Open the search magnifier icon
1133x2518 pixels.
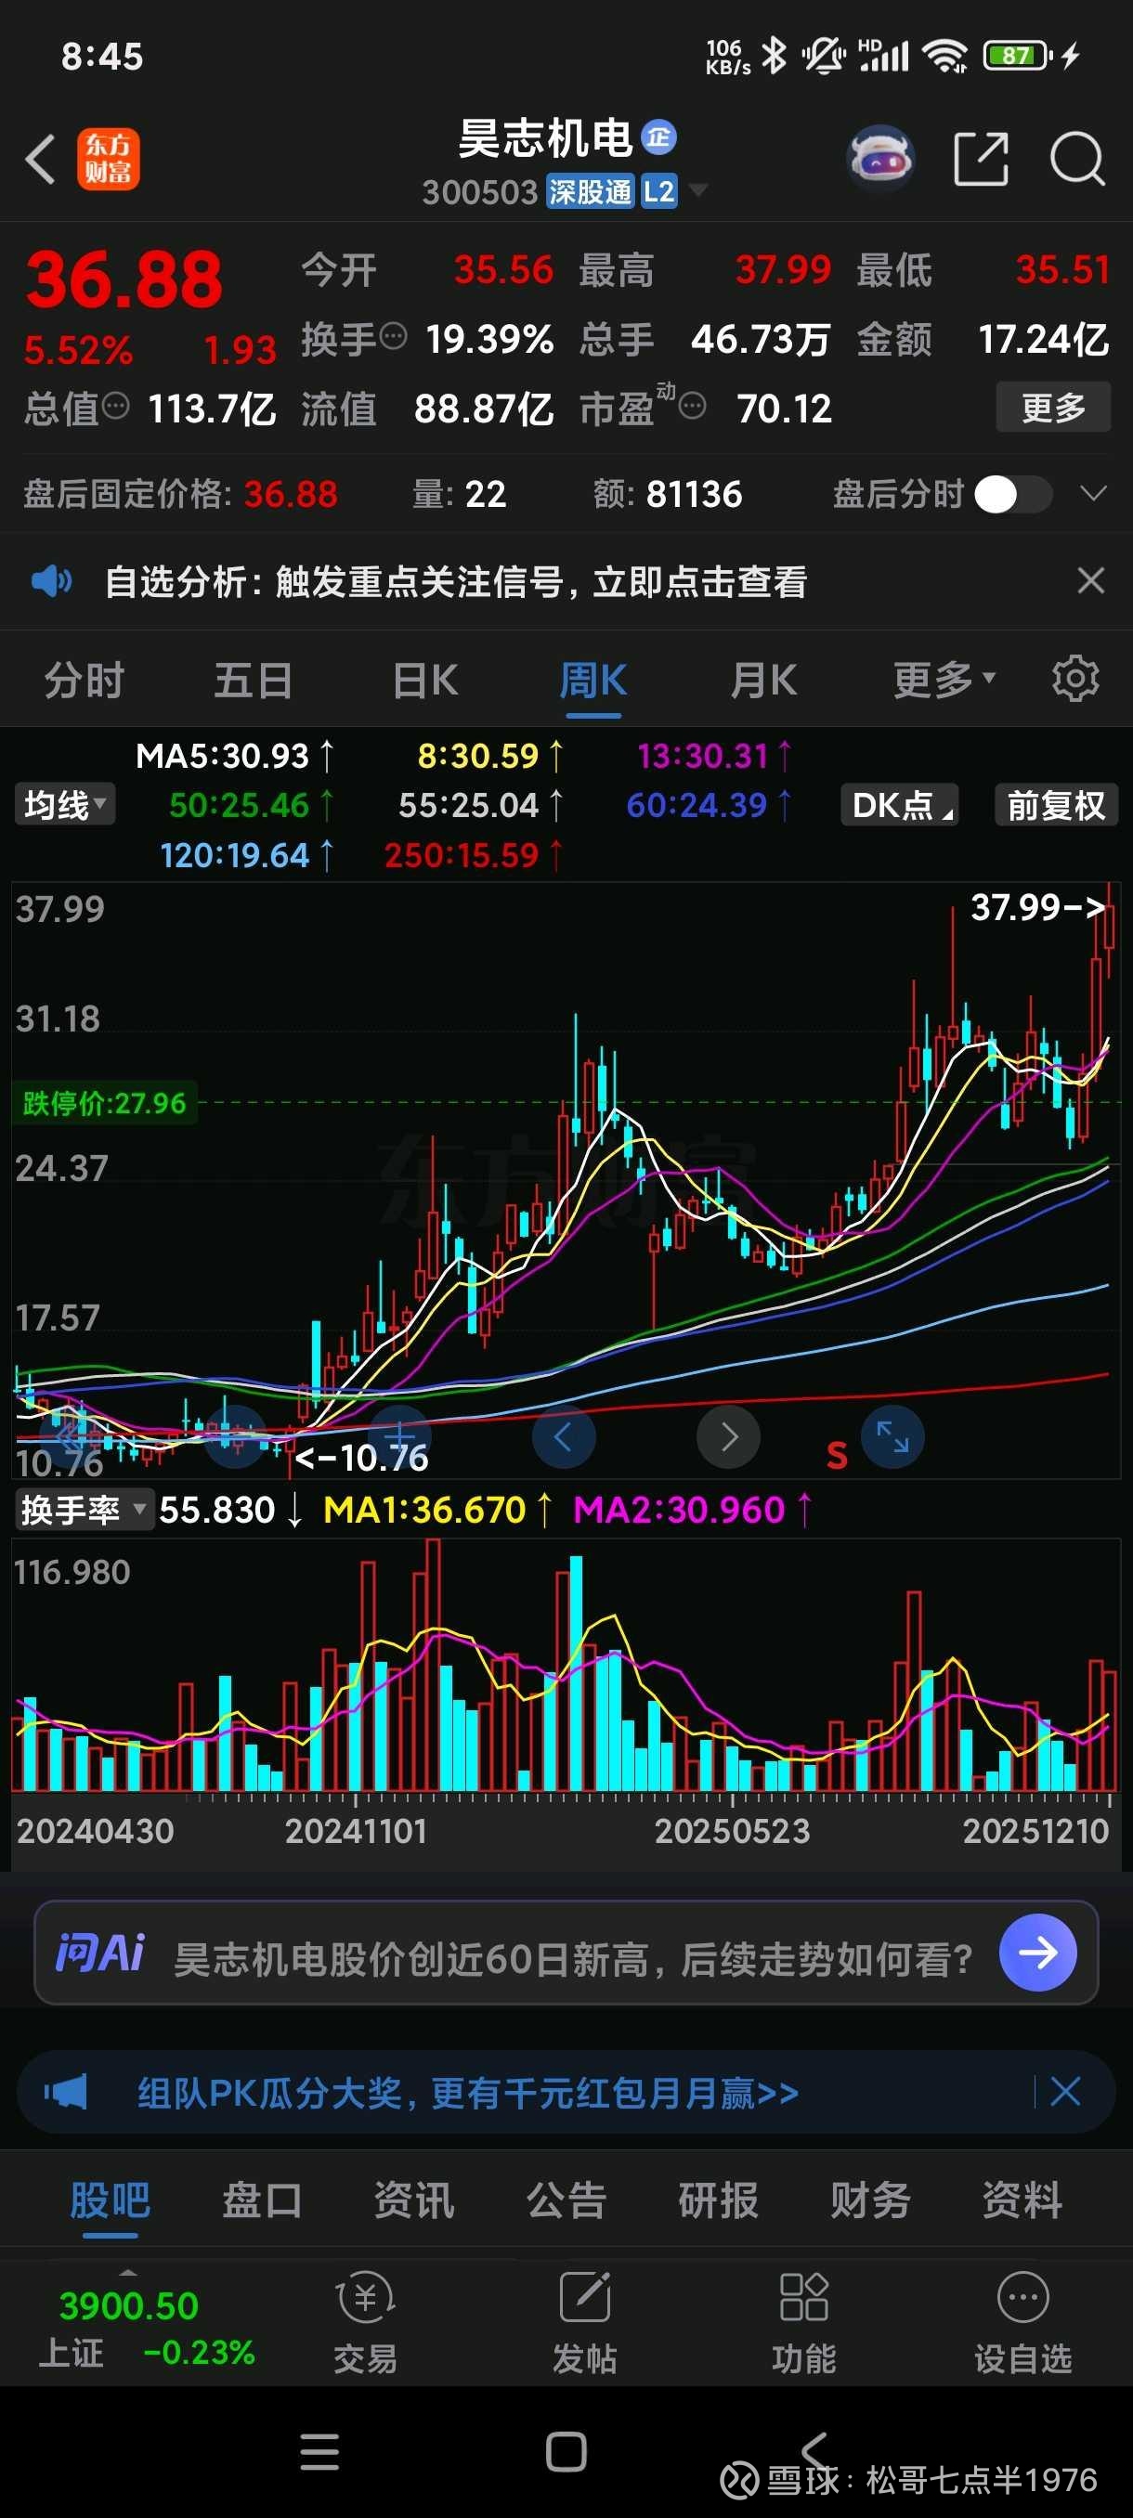1077,159
